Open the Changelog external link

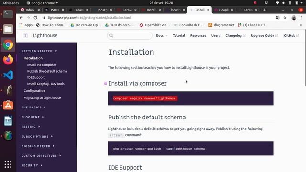coord(235,35)
